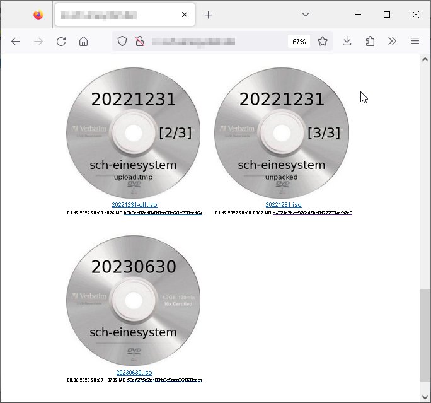Viewport: 431px width, 403px height.
Task: Click the vertical page scrollbar thumb
Action: [x=425, y=334]
